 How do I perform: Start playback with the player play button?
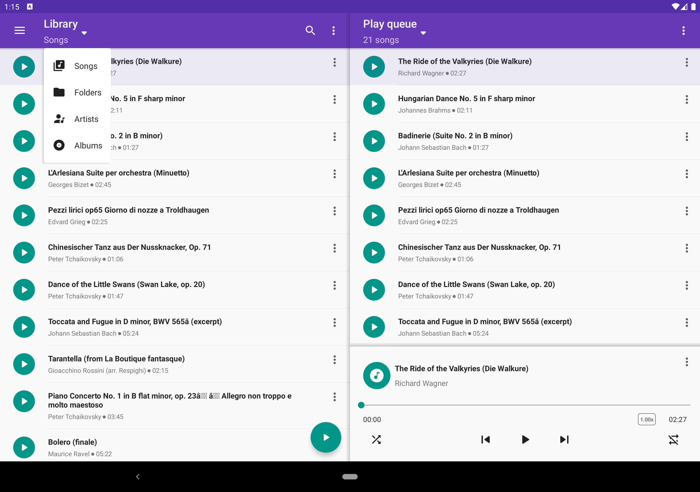525,440
